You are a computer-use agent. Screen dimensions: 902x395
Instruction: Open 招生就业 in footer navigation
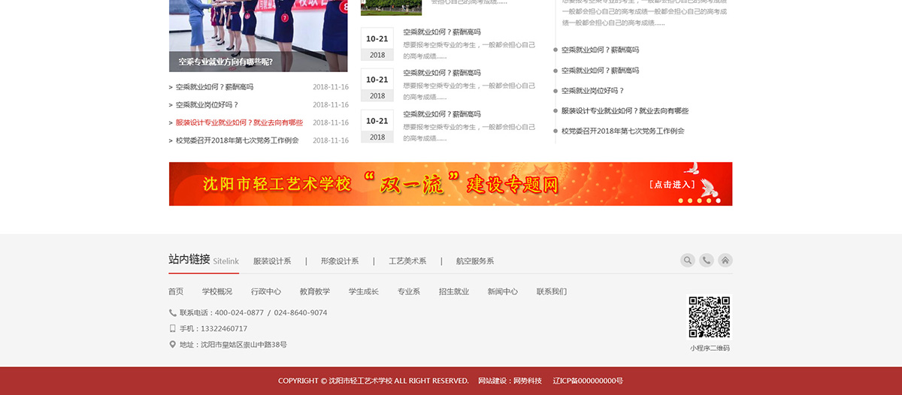(x=454, y=292)
